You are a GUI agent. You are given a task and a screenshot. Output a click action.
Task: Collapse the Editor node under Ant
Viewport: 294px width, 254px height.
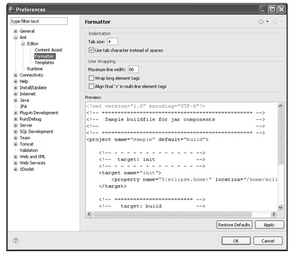[x=23, y=44]
